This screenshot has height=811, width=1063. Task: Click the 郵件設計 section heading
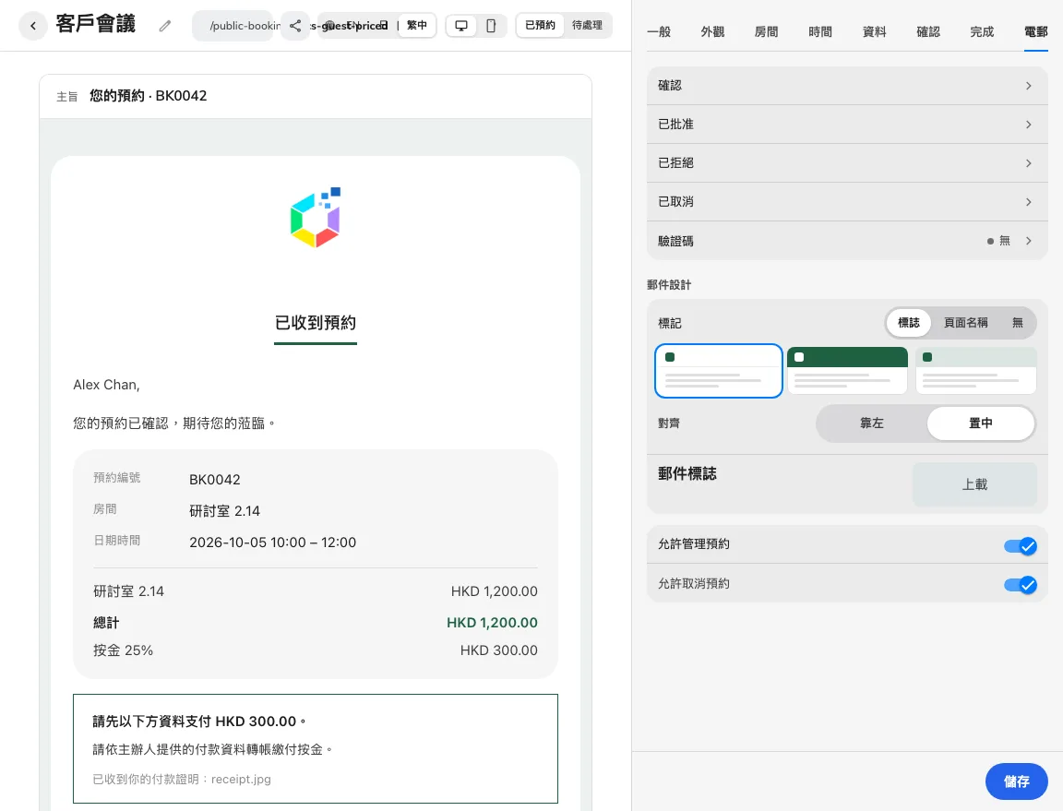[668, 285]
